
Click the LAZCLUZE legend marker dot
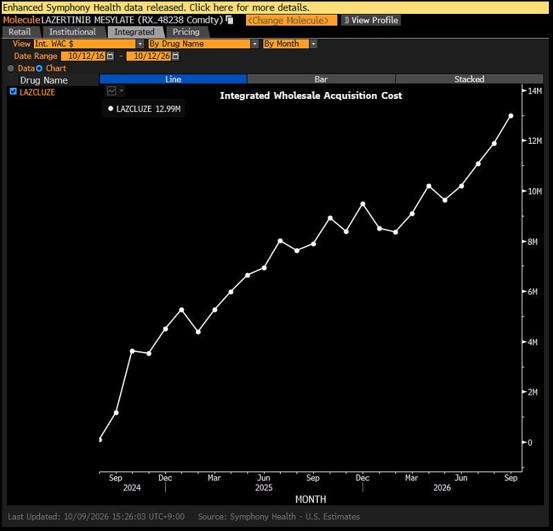[x=111, y=109]
